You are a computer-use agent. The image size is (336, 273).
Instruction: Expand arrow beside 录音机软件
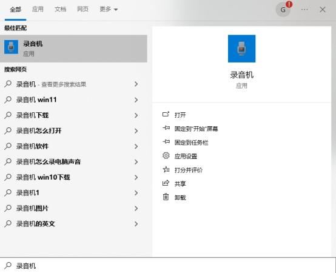pyautogui.click(x=136, y=146)
